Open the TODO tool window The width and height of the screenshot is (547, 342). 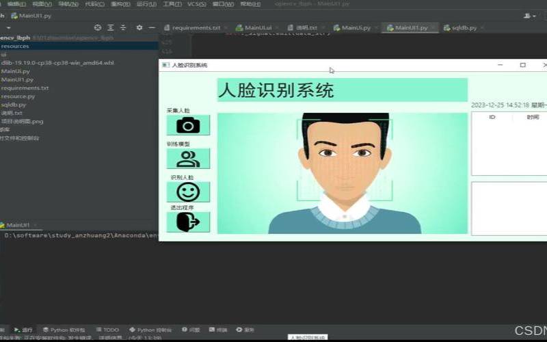coord(108,330)
